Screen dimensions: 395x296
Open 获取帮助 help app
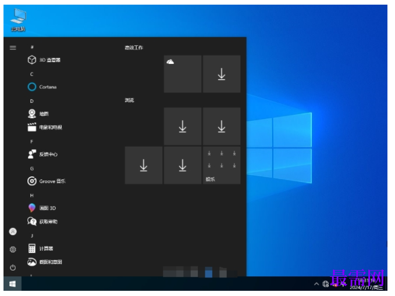coord(42,222)
